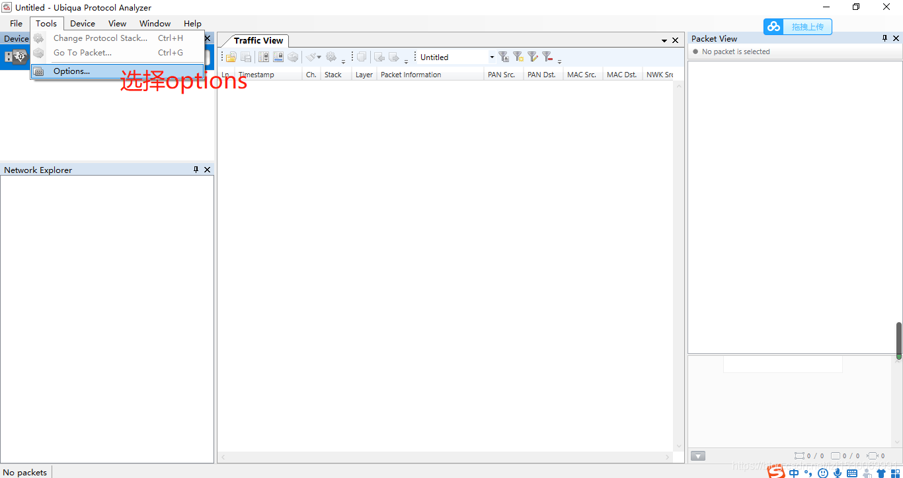The height and width of the screenshot is (478, 903).
Task: Open the Help menu
Action: 192,23
